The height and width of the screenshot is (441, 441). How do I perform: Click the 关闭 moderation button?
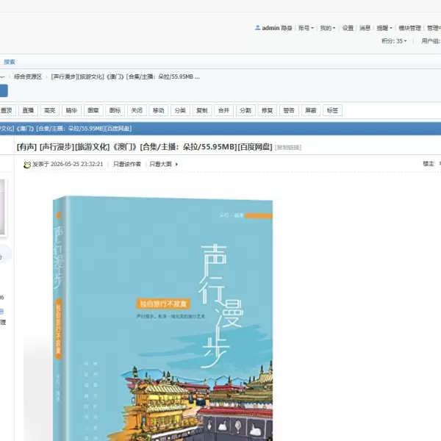tap(137, 110)
